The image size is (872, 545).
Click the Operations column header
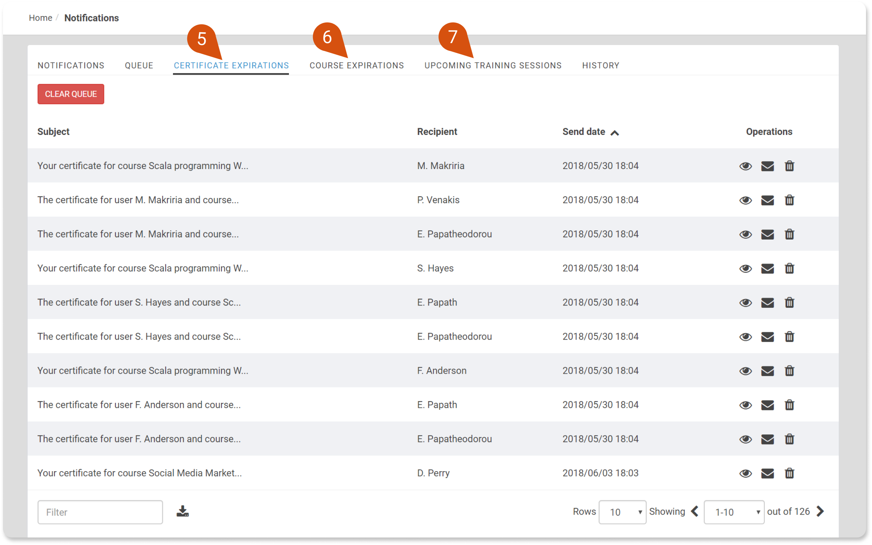[x=769, y=132]
